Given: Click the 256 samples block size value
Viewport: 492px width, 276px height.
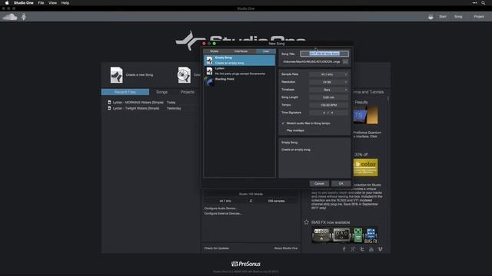Looking at the screenshot, I should (x=276, y=201).
